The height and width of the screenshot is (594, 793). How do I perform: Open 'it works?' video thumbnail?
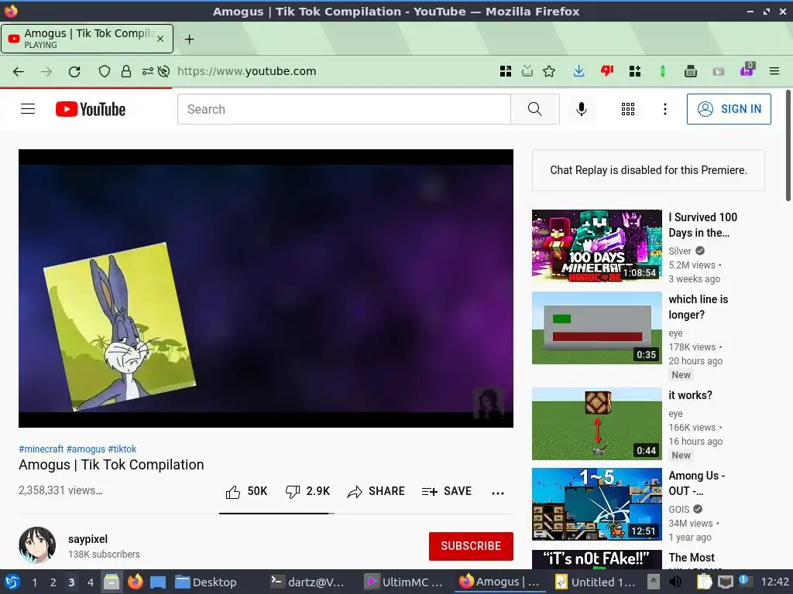(597, 424)
